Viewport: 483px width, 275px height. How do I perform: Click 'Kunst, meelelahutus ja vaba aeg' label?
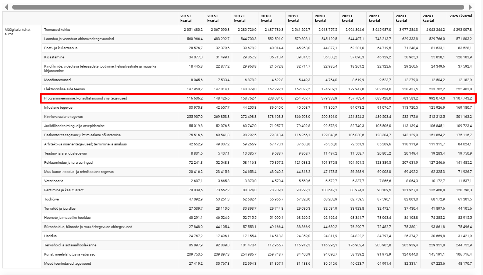(x=70, y=254)
